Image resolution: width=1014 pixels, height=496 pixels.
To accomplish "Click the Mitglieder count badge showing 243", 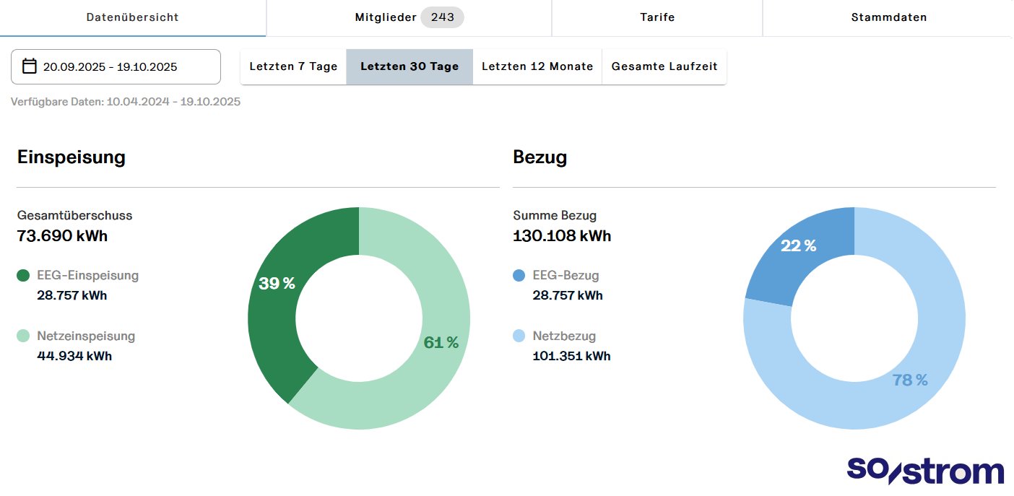I will click(x=441, y=17).
